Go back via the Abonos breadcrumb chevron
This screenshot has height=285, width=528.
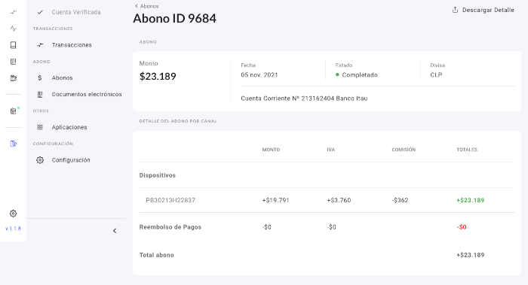click(x=137, y=6)
